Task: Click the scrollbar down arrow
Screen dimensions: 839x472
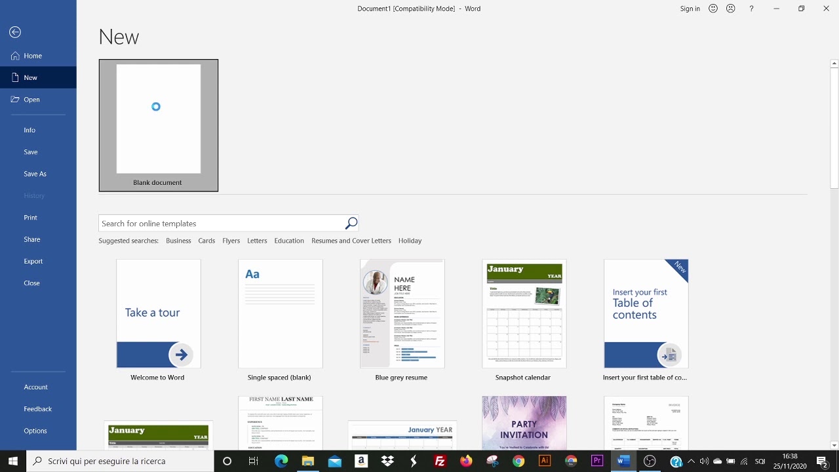Action: tap(834, 446)
